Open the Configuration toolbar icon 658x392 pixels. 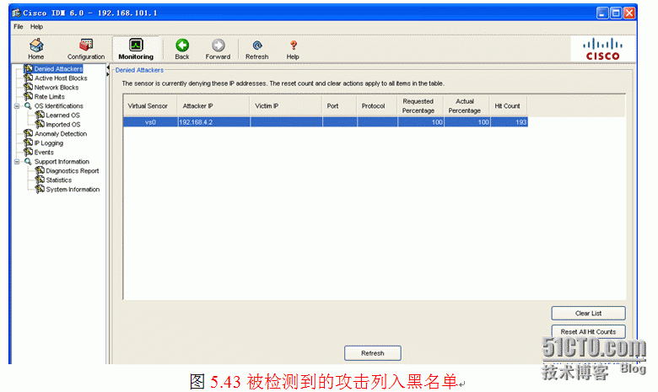click(86, 46)
